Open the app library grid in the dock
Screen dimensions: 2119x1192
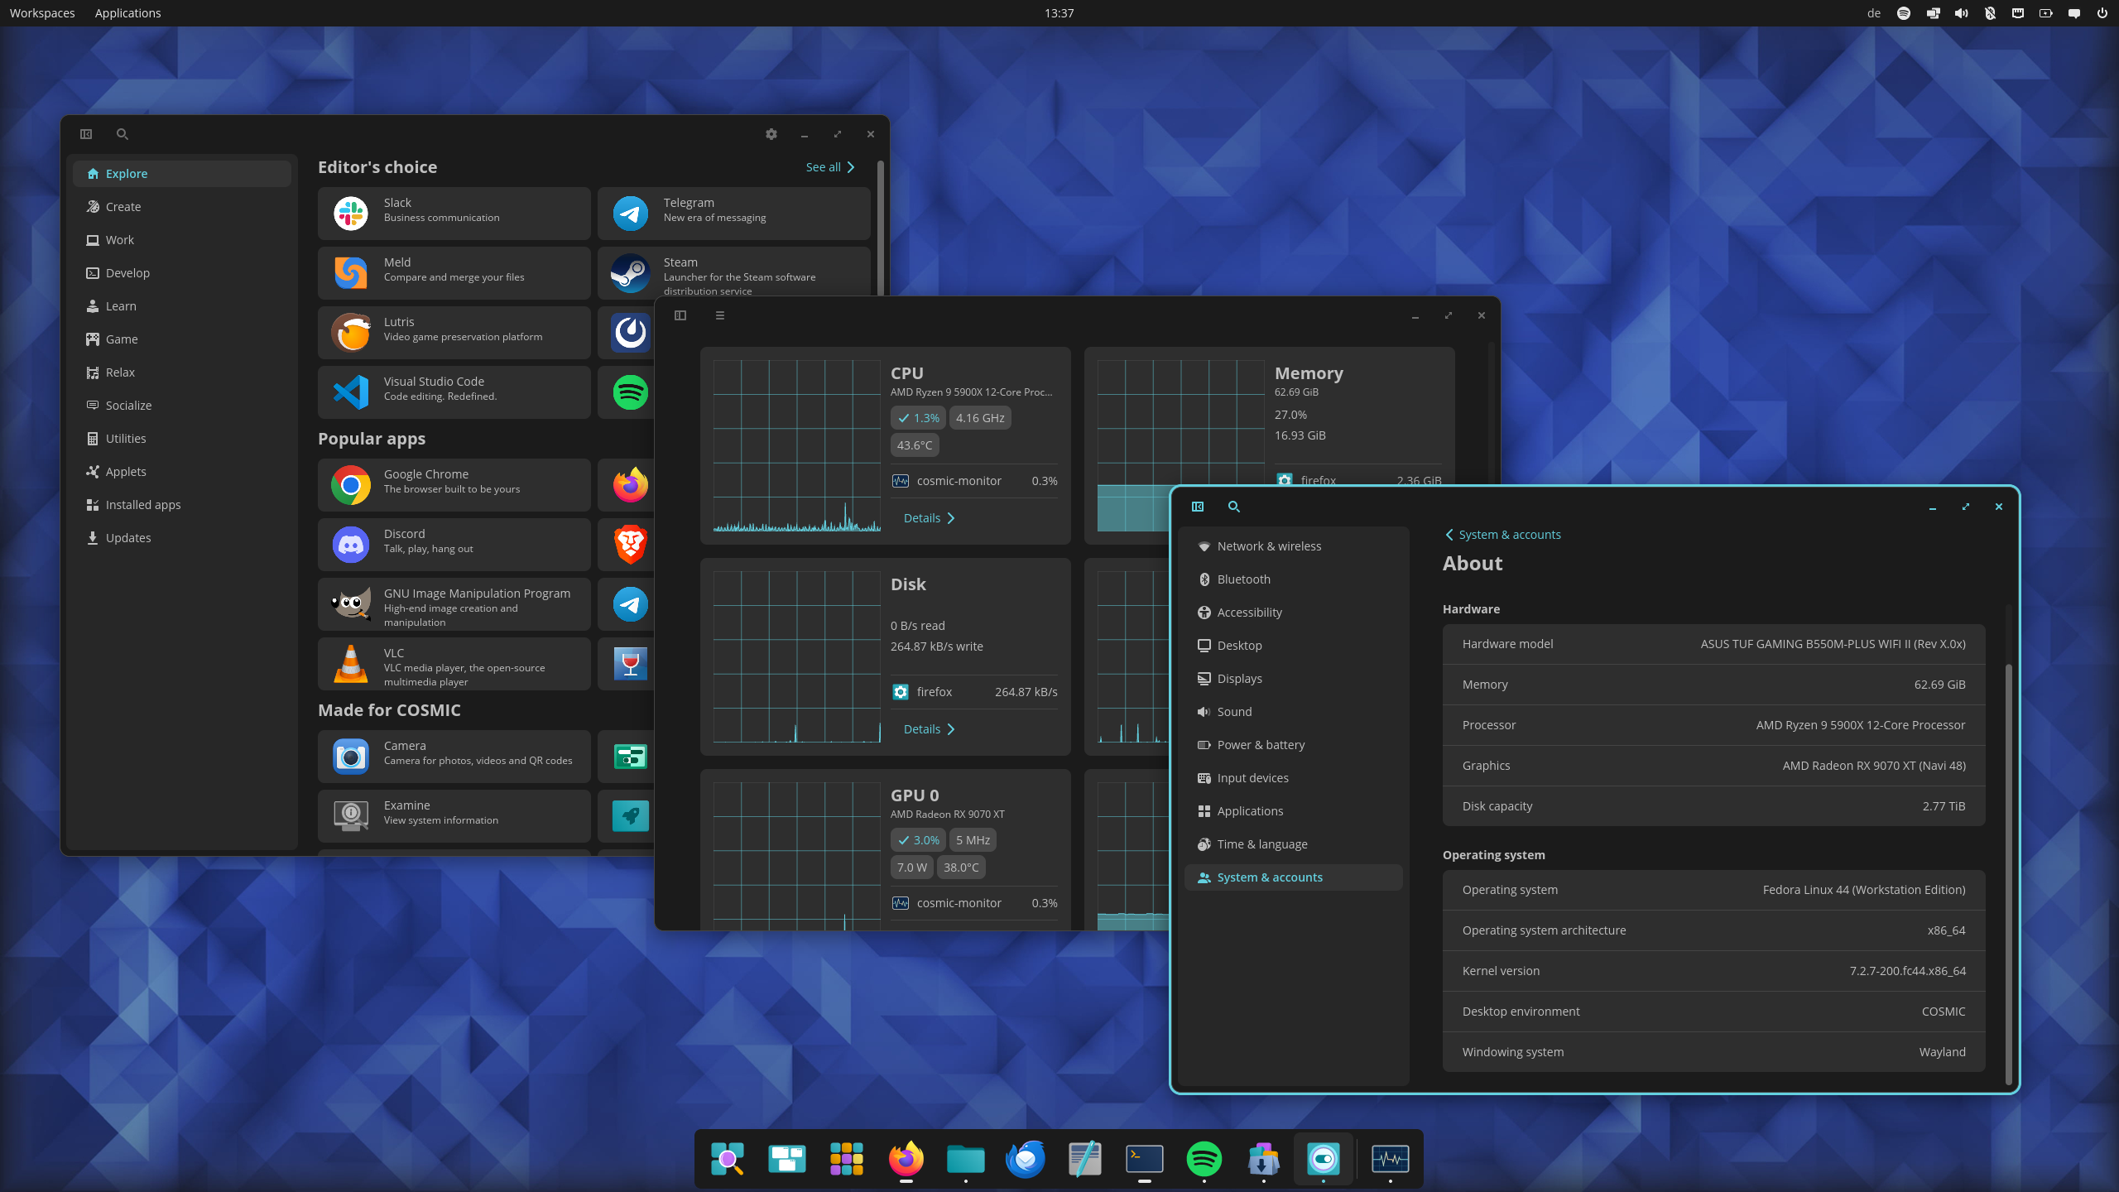click(847, 1159)
